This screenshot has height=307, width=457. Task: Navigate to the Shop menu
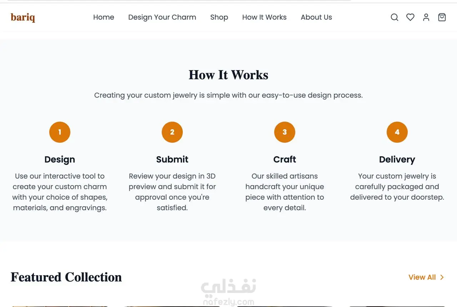point(219,17)
